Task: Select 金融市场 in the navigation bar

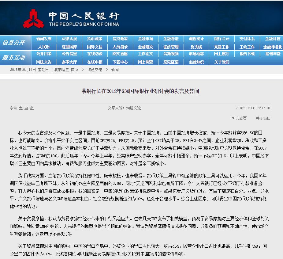Action: (145, 39)
